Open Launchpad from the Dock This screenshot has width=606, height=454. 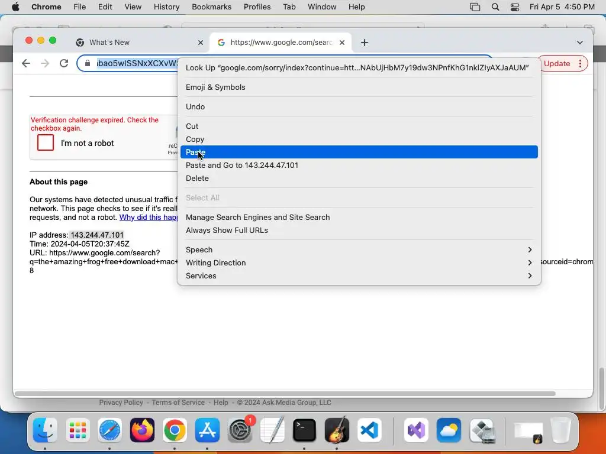78,430
